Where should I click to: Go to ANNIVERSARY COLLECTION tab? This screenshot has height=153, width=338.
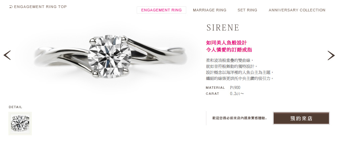point(297,10)
